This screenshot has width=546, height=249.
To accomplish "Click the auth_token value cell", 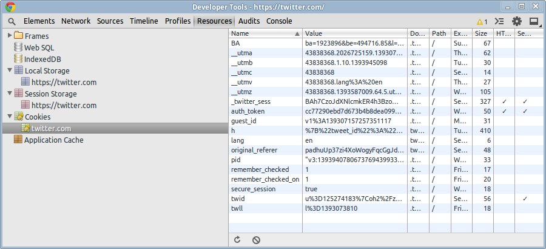I will click(x=355, y=111).
